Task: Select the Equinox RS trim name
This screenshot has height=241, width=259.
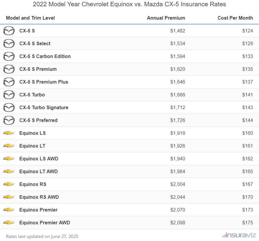Action: click(x=33, y=184)
